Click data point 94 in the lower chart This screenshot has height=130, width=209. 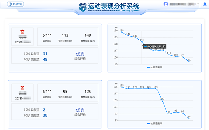tap(182, 113)
